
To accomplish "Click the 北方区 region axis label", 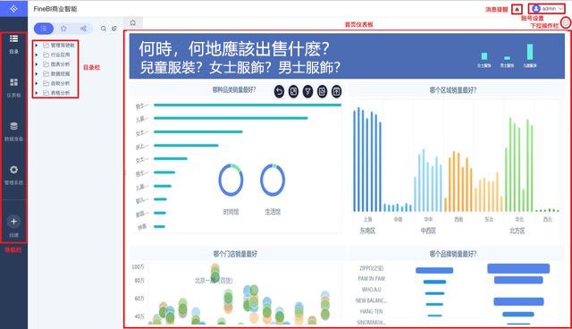I will [x=517, y=231].
